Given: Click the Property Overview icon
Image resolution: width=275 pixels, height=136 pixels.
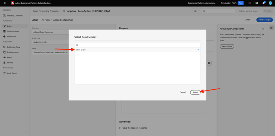Looking at the screenshot, I should pyautogui.click(x=4, y=16).
